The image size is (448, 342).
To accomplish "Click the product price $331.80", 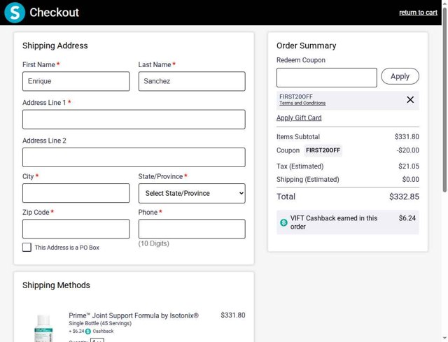I will [x=233, y=315].
